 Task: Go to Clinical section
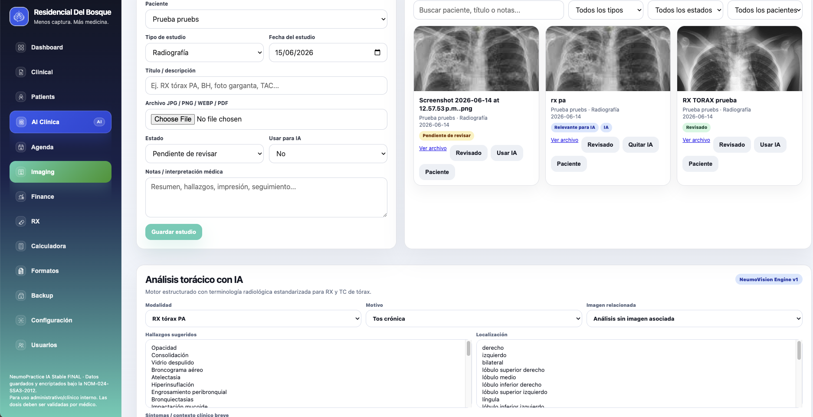[x=60, y=72]
